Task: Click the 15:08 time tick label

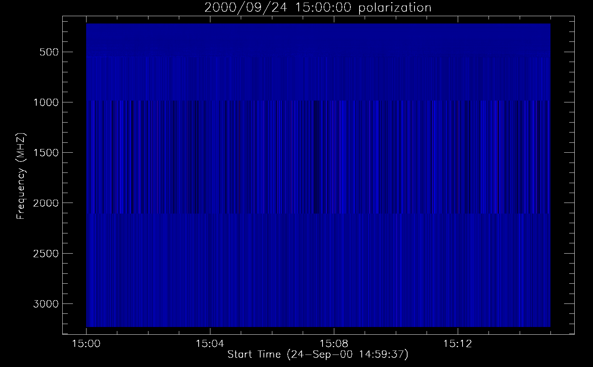Action: click(334, 344)
